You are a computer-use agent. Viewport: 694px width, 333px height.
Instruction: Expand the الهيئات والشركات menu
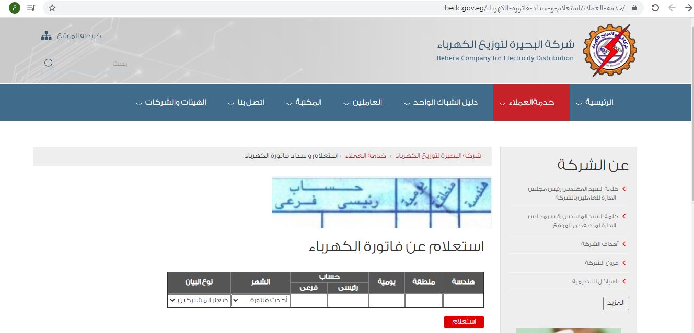pyautogui.click(x=171, y=103)
